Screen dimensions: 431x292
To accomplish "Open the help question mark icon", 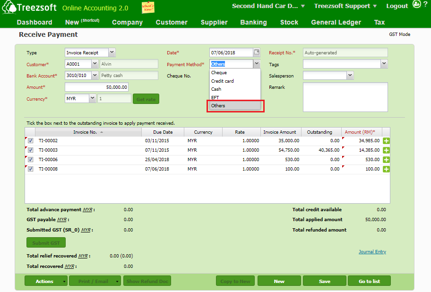I will (x=425, y=4).
